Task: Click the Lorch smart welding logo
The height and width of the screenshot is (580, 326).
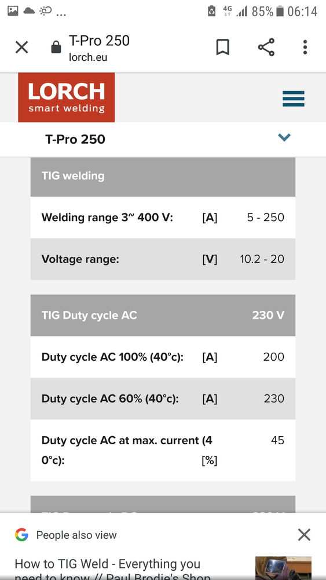Action: [67, 97]
